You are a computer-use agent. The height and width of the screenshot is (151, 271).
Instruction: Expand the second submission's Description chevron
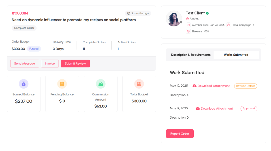click(188, 118)
